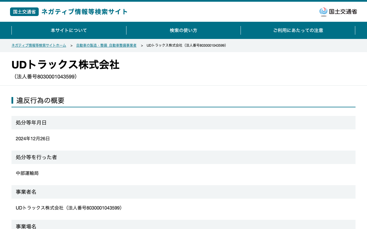This screenshot has width=367, height=229.
Task: Click the 事業者名 field label
Action: (x=26, y=192)
